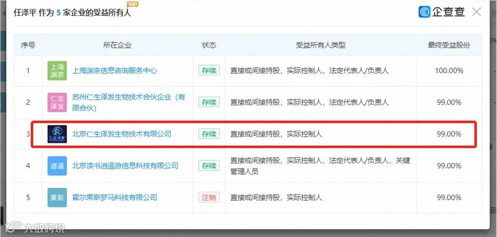Click owner type text in 上海渊奈 row
497x237 pixels.
click(x=309, y=71)
